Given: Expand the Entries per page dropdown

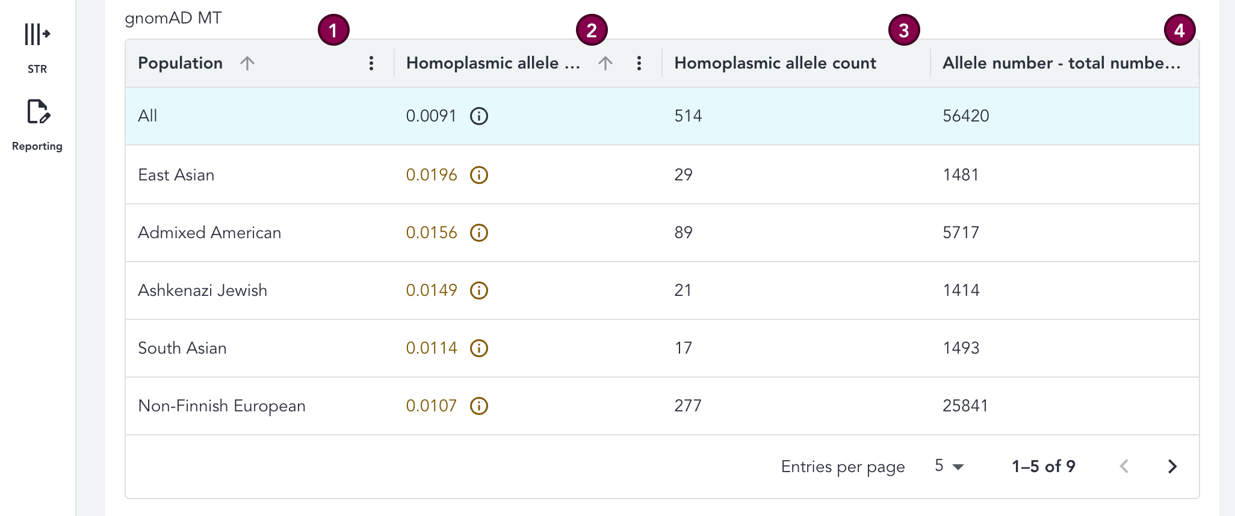Looking at the screenshot, I should point(949,466).
